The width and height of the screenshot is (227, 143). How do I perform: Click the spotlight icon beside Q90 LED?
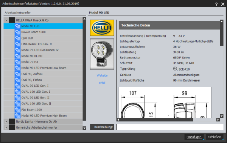tap(17, 38)
